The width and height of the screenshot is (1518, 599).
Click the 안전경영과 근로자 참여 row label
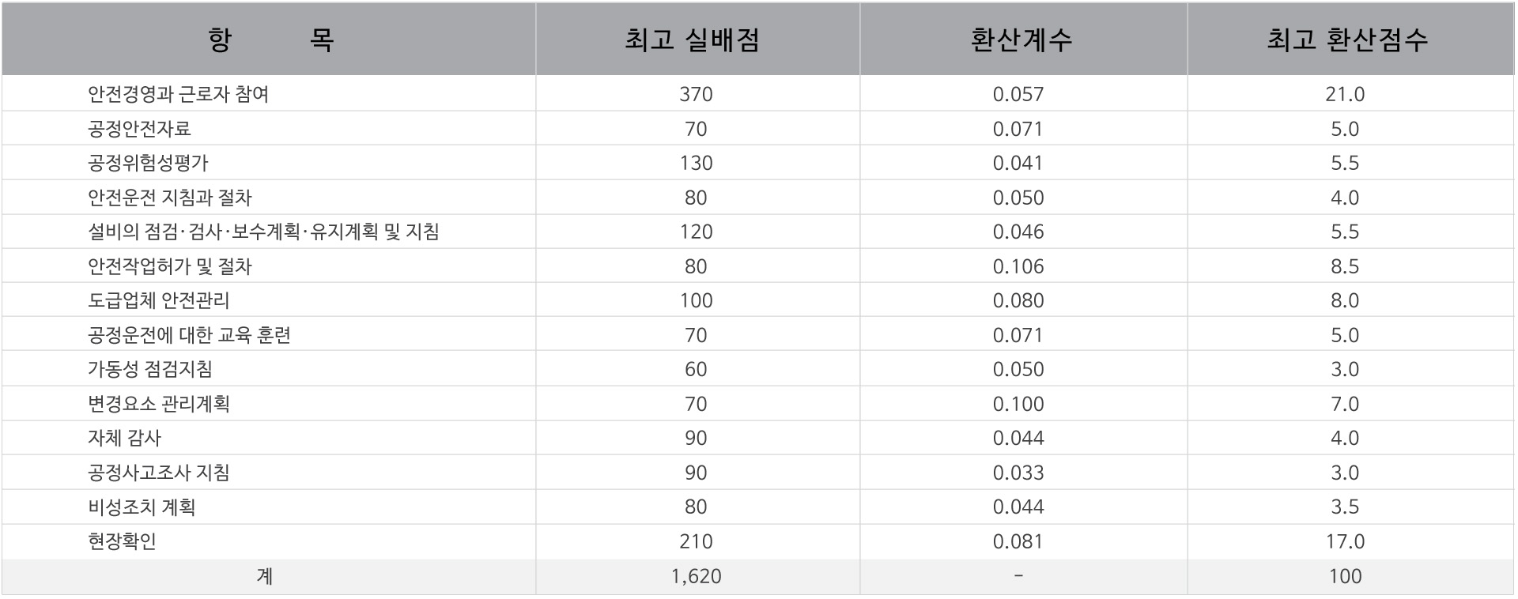pos(178,94)
